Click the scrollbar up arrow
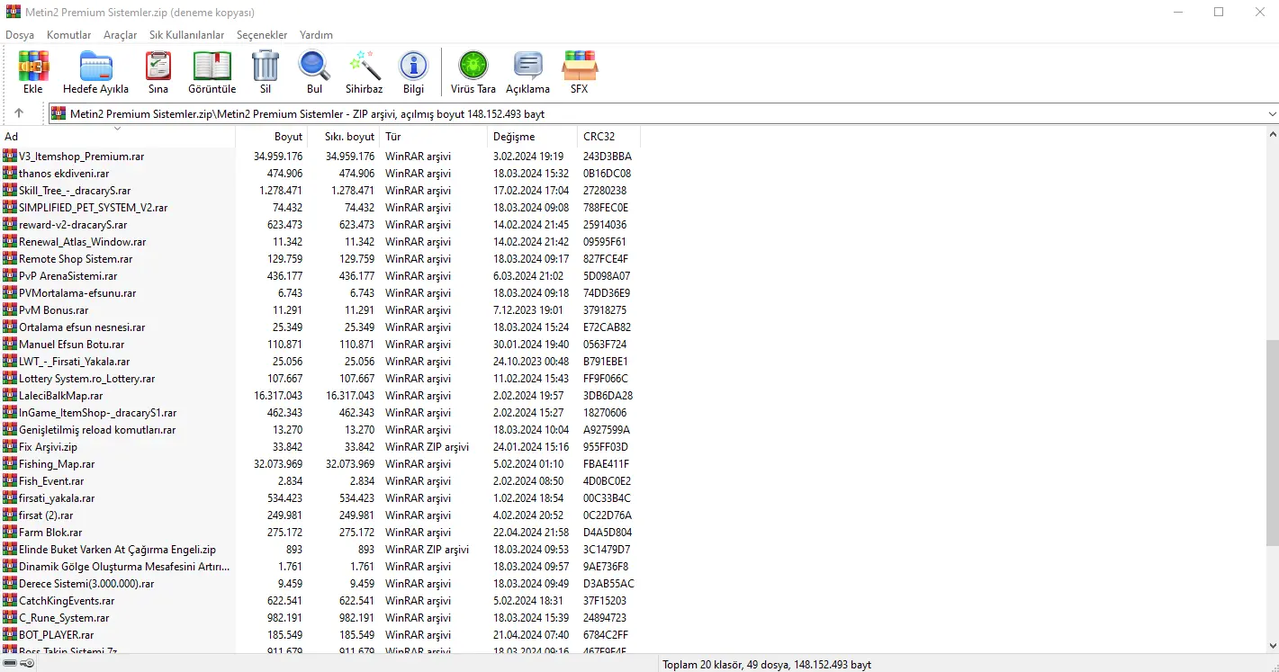Image resolution: width=1279 pixels, height=672 pixels. (x=1272, y=135)
